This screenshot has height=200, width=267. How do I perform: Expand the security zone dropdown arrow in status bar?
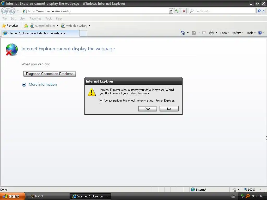(x=239, y=190)
